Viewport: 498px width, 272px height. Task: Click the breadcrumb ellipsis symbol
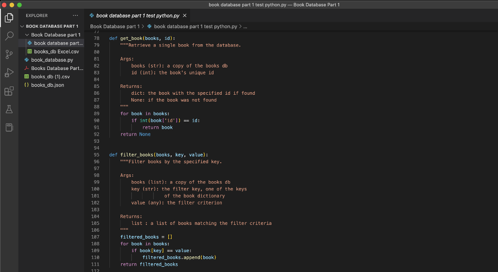click(245, 27)
